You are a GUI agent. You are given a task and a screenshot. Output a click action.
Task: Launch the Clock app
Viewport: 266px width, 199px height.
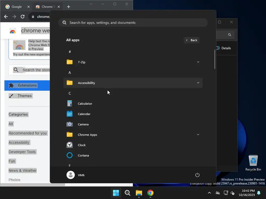(x=133, y=145)
